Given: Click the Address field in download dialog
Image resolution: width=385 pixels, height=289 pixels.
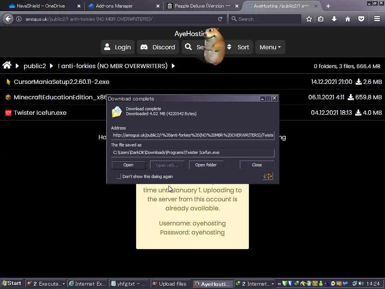Looking at the screenshot, I should 193,135.
